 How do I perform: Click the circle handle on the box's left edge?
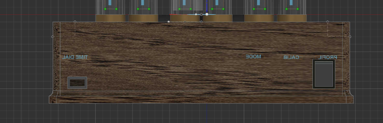tap(53, 37)
